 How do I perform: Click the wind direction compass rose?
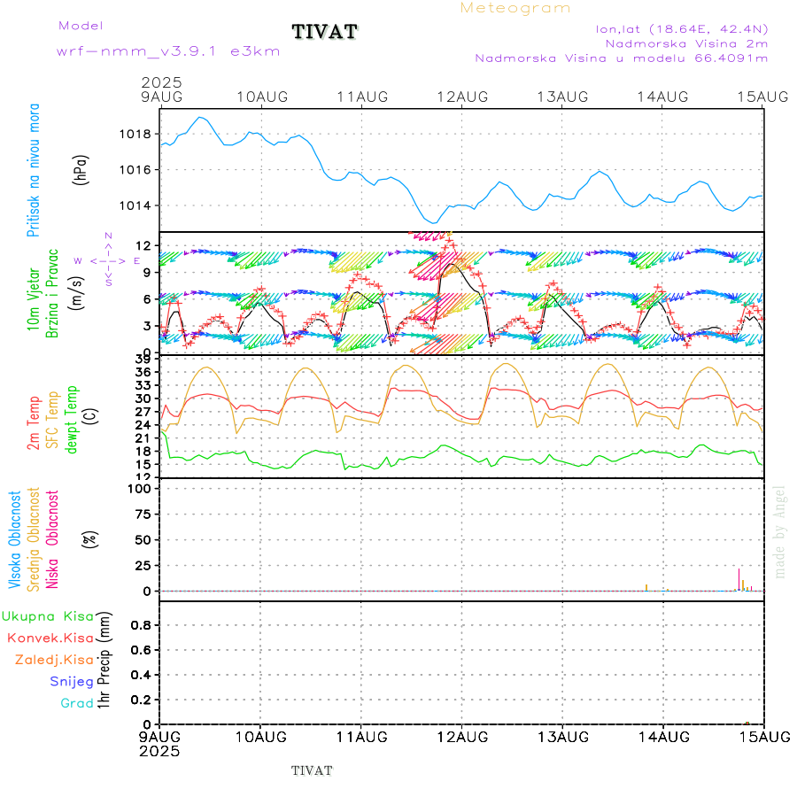coord(107,260)
